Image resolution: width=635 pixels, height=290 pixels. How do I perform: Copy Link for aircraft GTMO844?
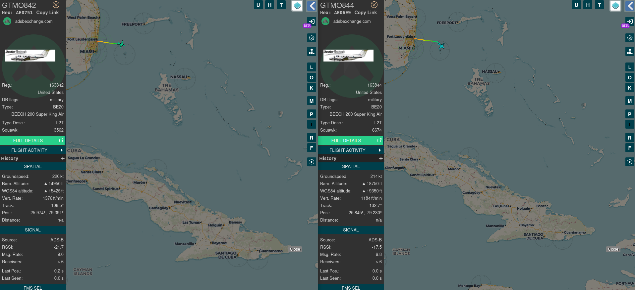(x=366, y=13)
